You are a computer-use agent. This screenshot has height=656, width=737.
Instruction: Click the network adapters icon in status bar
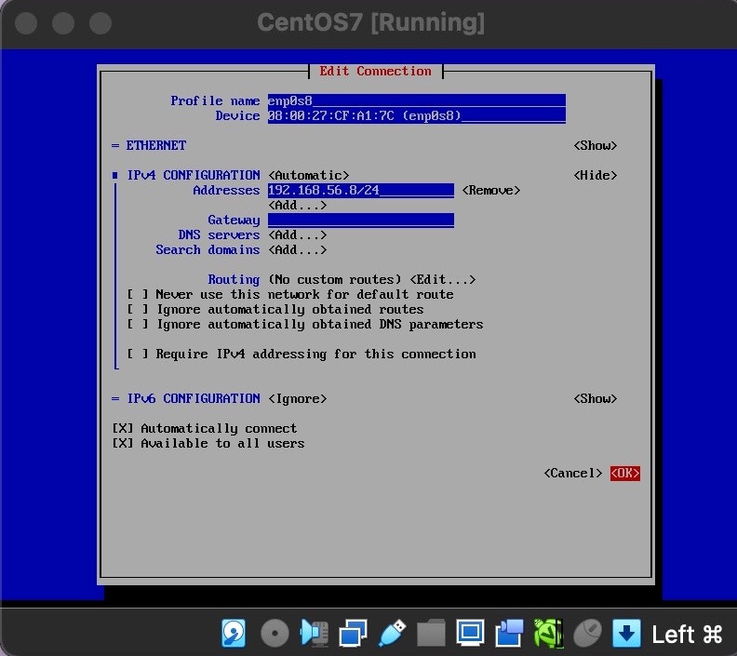click(x=353, y=633)
